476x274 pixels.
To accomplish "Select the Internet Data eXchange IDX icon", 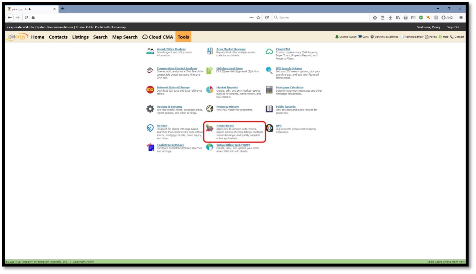I will 150,89.
